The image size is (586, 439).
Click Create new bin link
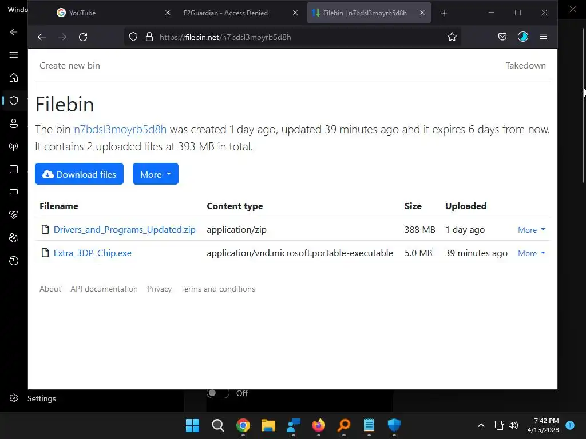[x=70, y=66]
